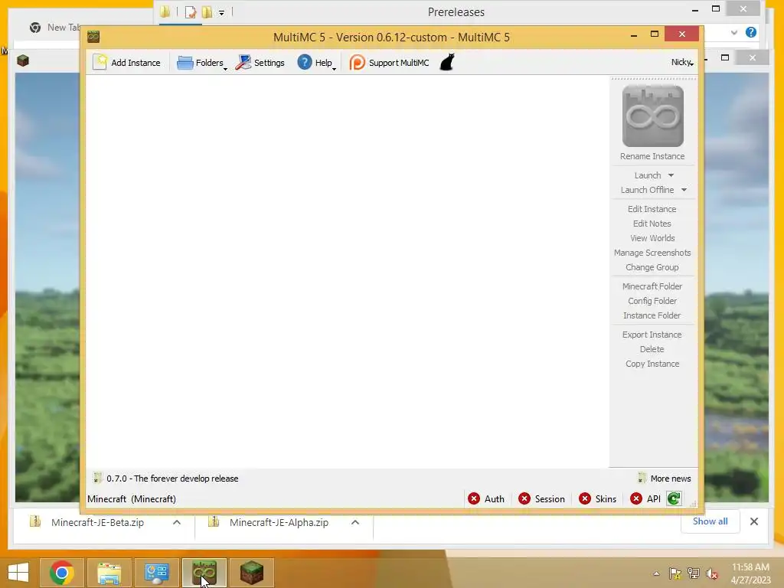Click Edit Notes

pyautogui.click(x=652, y=224)
